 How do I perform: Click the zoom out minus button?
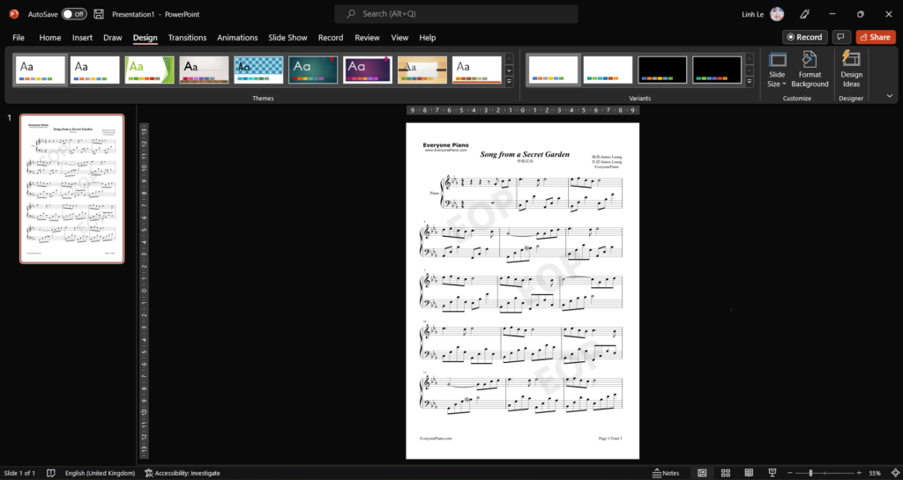pyautogui.click(x=791, y=473)
